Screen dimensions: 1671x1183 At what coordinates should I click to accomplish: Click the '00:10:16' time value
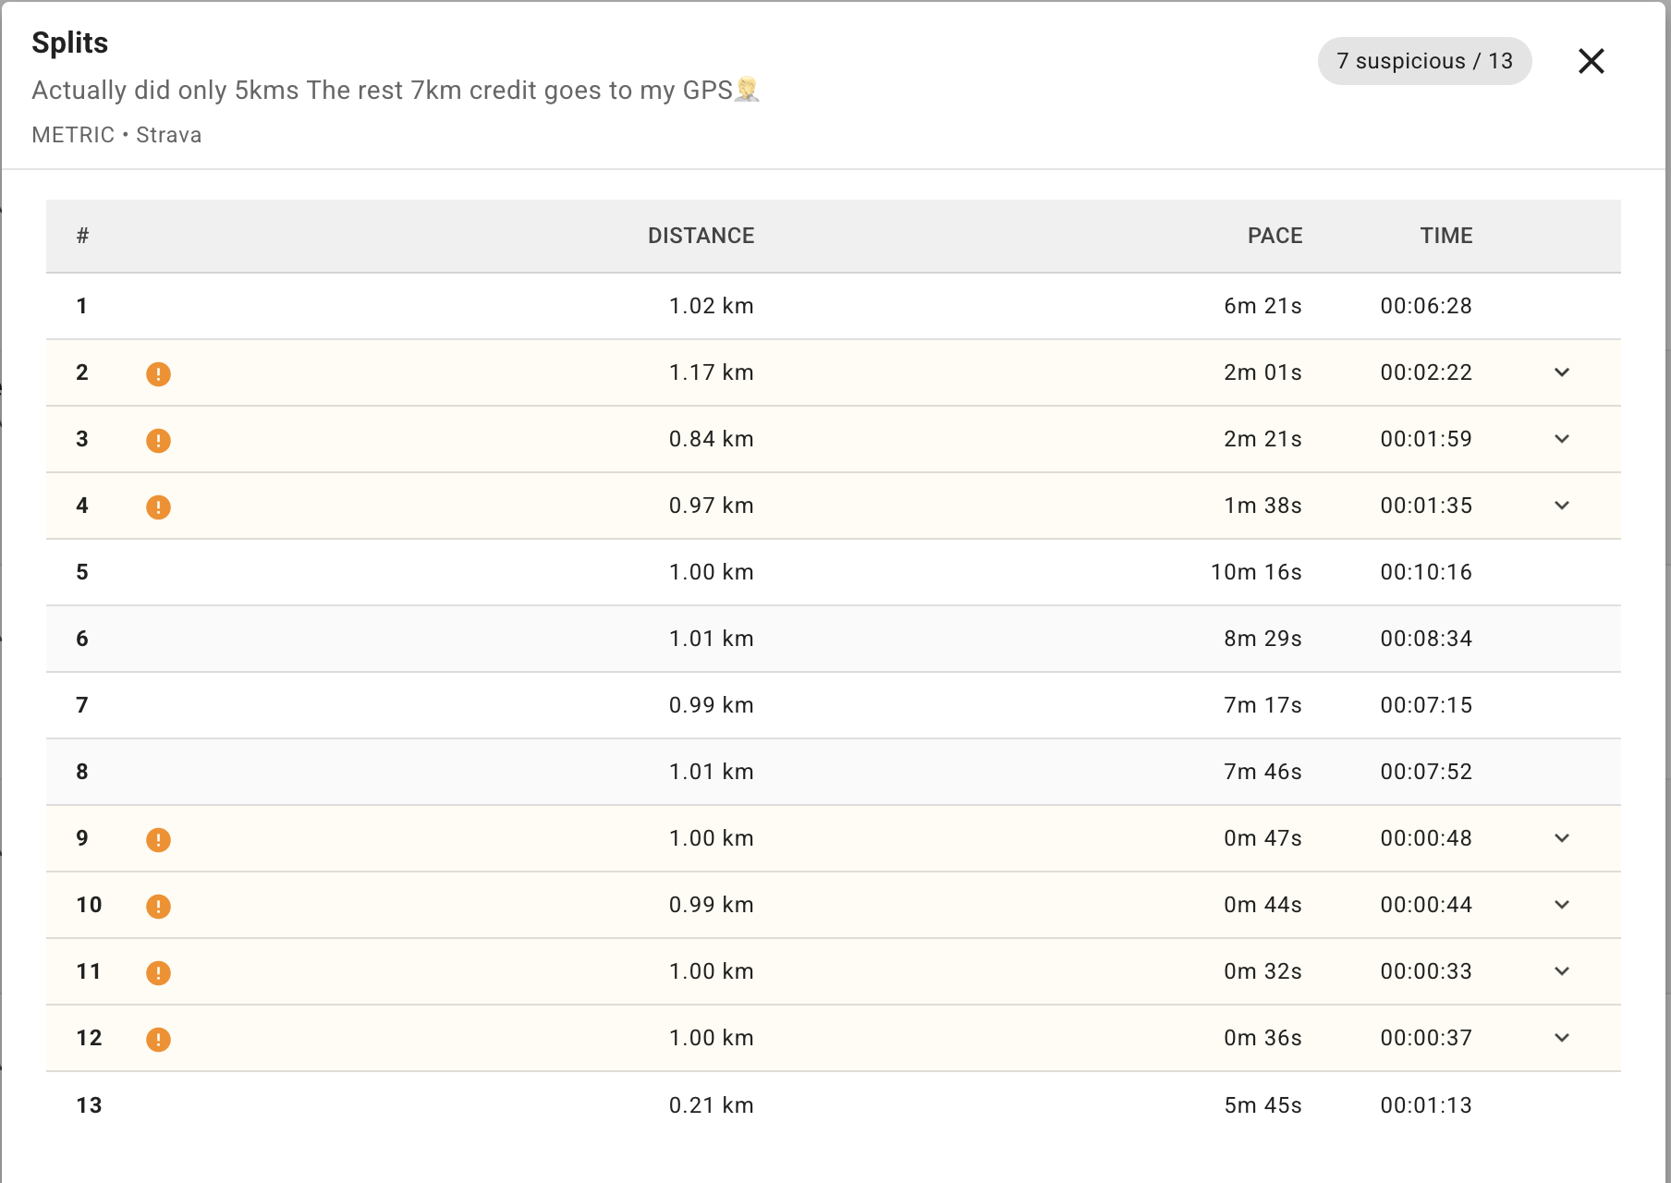[1426, 572]
